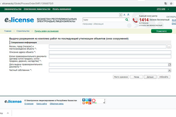The height and width of the screenshot is (117, 176).
Task: Click the form title Выдача разрешения
Action: tap(69, 39)
